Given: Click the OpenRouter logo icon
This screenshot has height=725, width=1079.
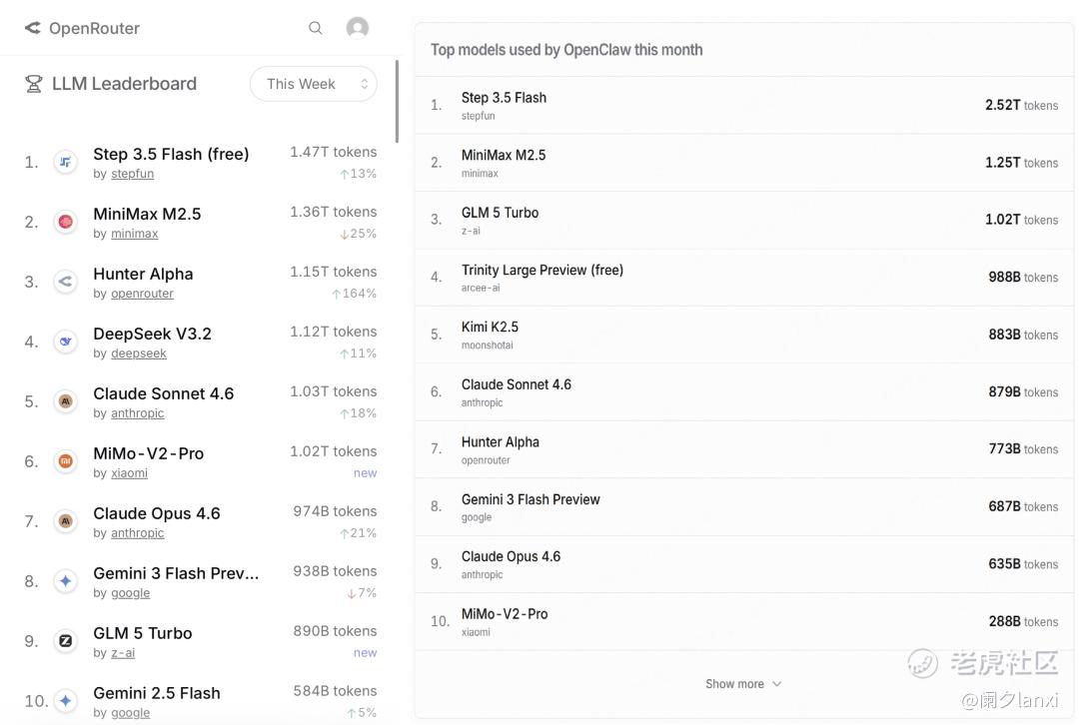Looking at the screenshot, I should click(x=33, y=28).
